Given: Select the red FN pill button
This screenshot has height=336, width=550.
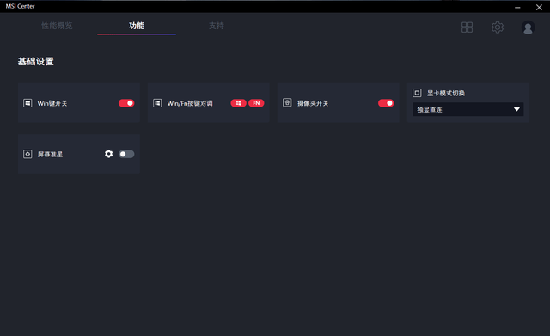Looking at the screenshot, I should (256, 103).
